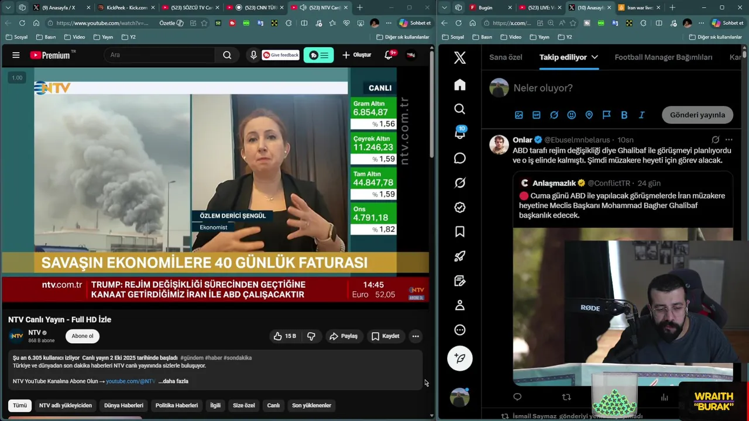Viewport: 749px width, 421px height.
Task: Add location to X post
Action: click(589, 115)
